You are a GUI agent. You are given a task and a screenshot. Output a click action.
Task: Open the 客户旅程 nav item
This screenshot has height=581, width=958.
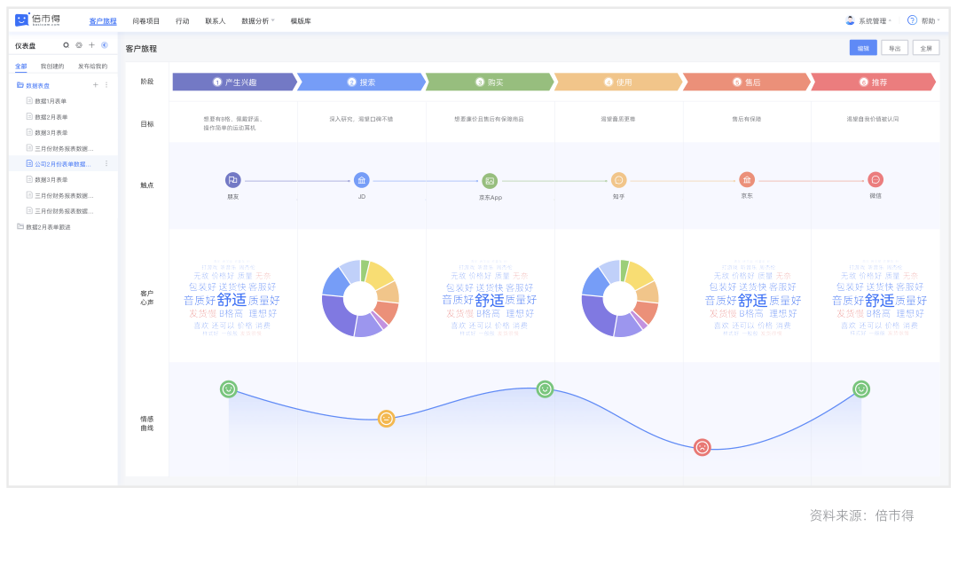tap(103, 20)
